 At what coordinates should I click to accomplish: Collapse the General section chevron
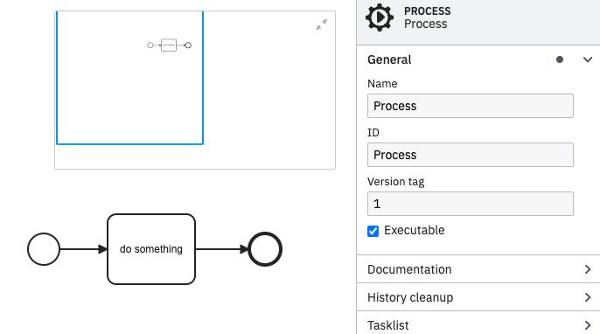588,59
